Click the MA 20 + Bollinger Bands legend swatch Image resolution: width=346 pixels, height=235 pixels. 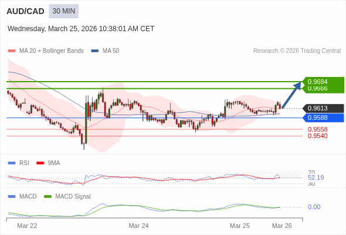[12, 51]
